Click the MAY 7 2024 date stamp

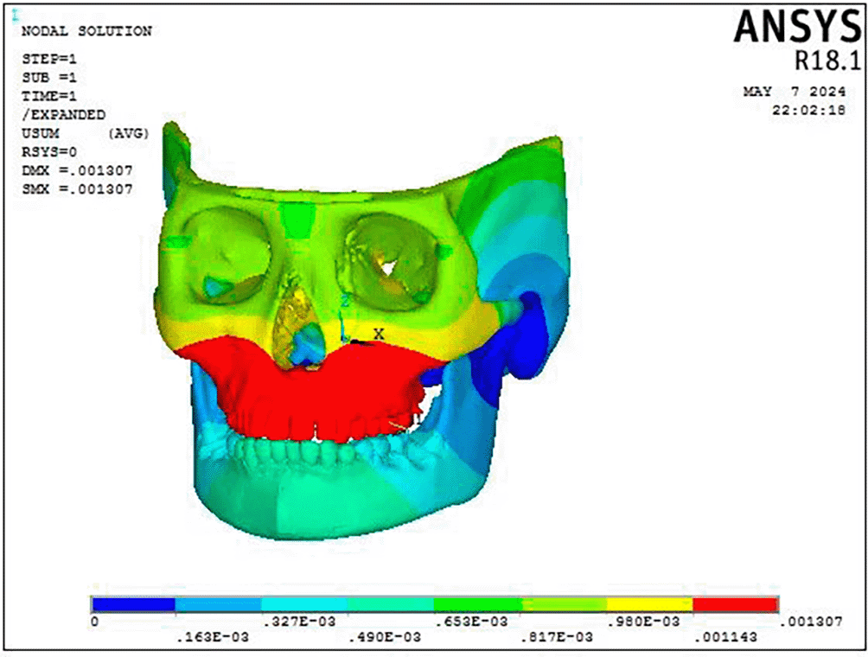(794, 92)
